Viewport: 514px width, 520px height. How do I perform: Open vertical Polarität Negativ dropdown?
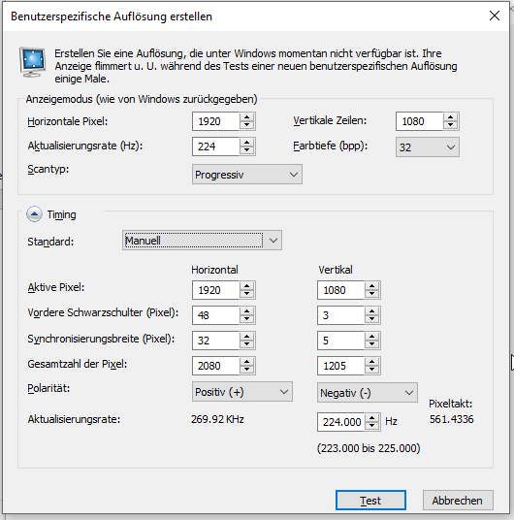point(368,393)
